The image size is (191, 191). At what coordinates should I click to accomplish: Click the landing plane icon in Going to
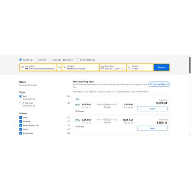click(65, 67)
